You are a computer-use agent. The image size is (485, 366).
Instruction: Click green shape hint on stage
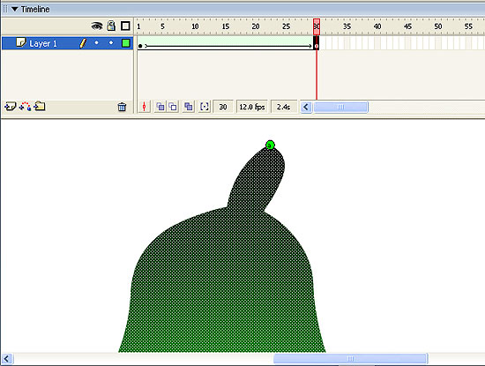(x=270, y=145)
